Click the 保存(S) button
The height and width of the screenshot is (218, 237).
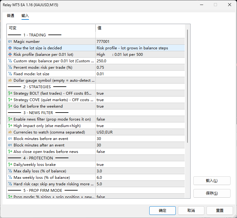pyautogui.click(x=212, y=193)
